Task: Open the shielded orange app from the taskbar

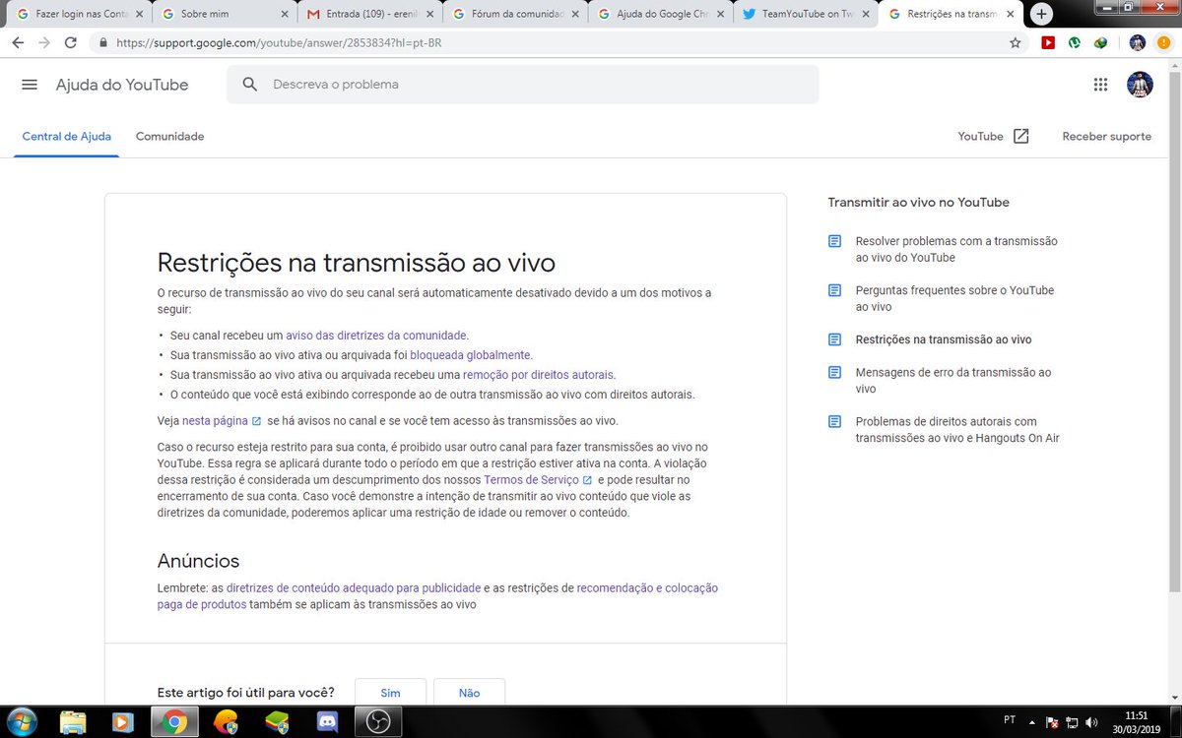Action: [226, 721]
